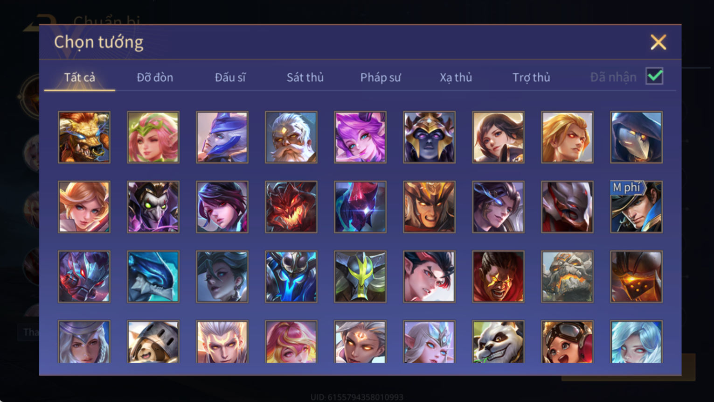This screenshot has width=714, height=402.
Task: Filter heroes by 'Pháp sư'
Action: (x=381, y=78)
